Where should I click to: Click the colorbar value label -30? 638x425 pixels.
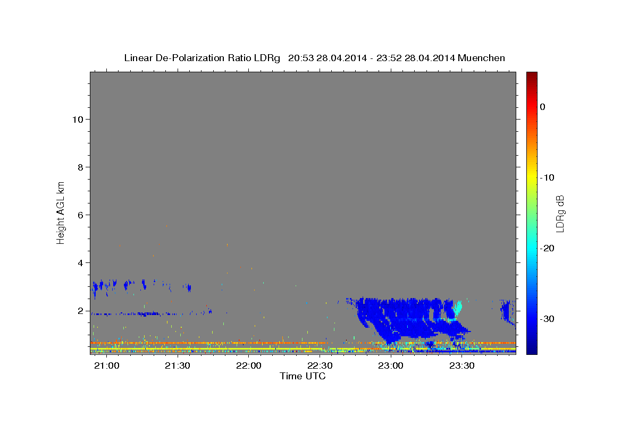click(547, 319)
